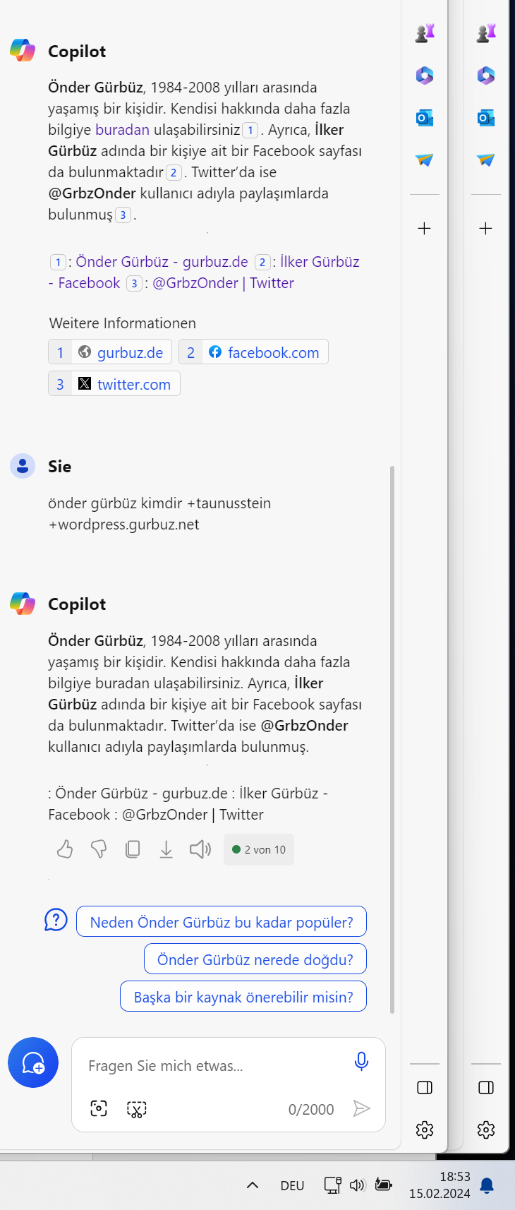Open the facebook.com source chip
The image size is (515, 1210).
click(x=254, y=352)
